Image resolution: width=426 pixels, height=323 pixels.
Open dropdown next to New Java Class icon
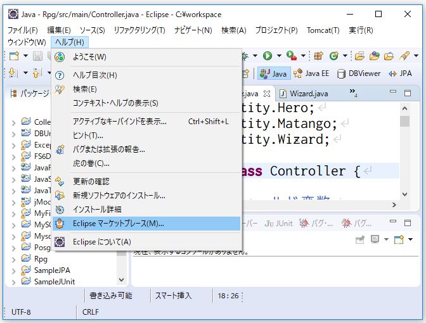345,56
